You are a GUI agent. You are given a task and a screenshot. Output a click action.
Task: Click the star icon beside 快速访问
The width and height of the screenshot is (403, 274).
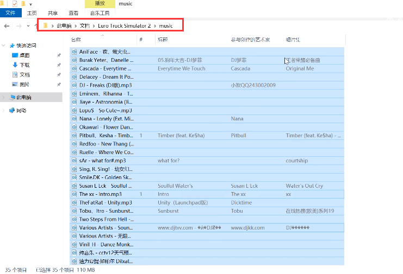click(12, 46)
